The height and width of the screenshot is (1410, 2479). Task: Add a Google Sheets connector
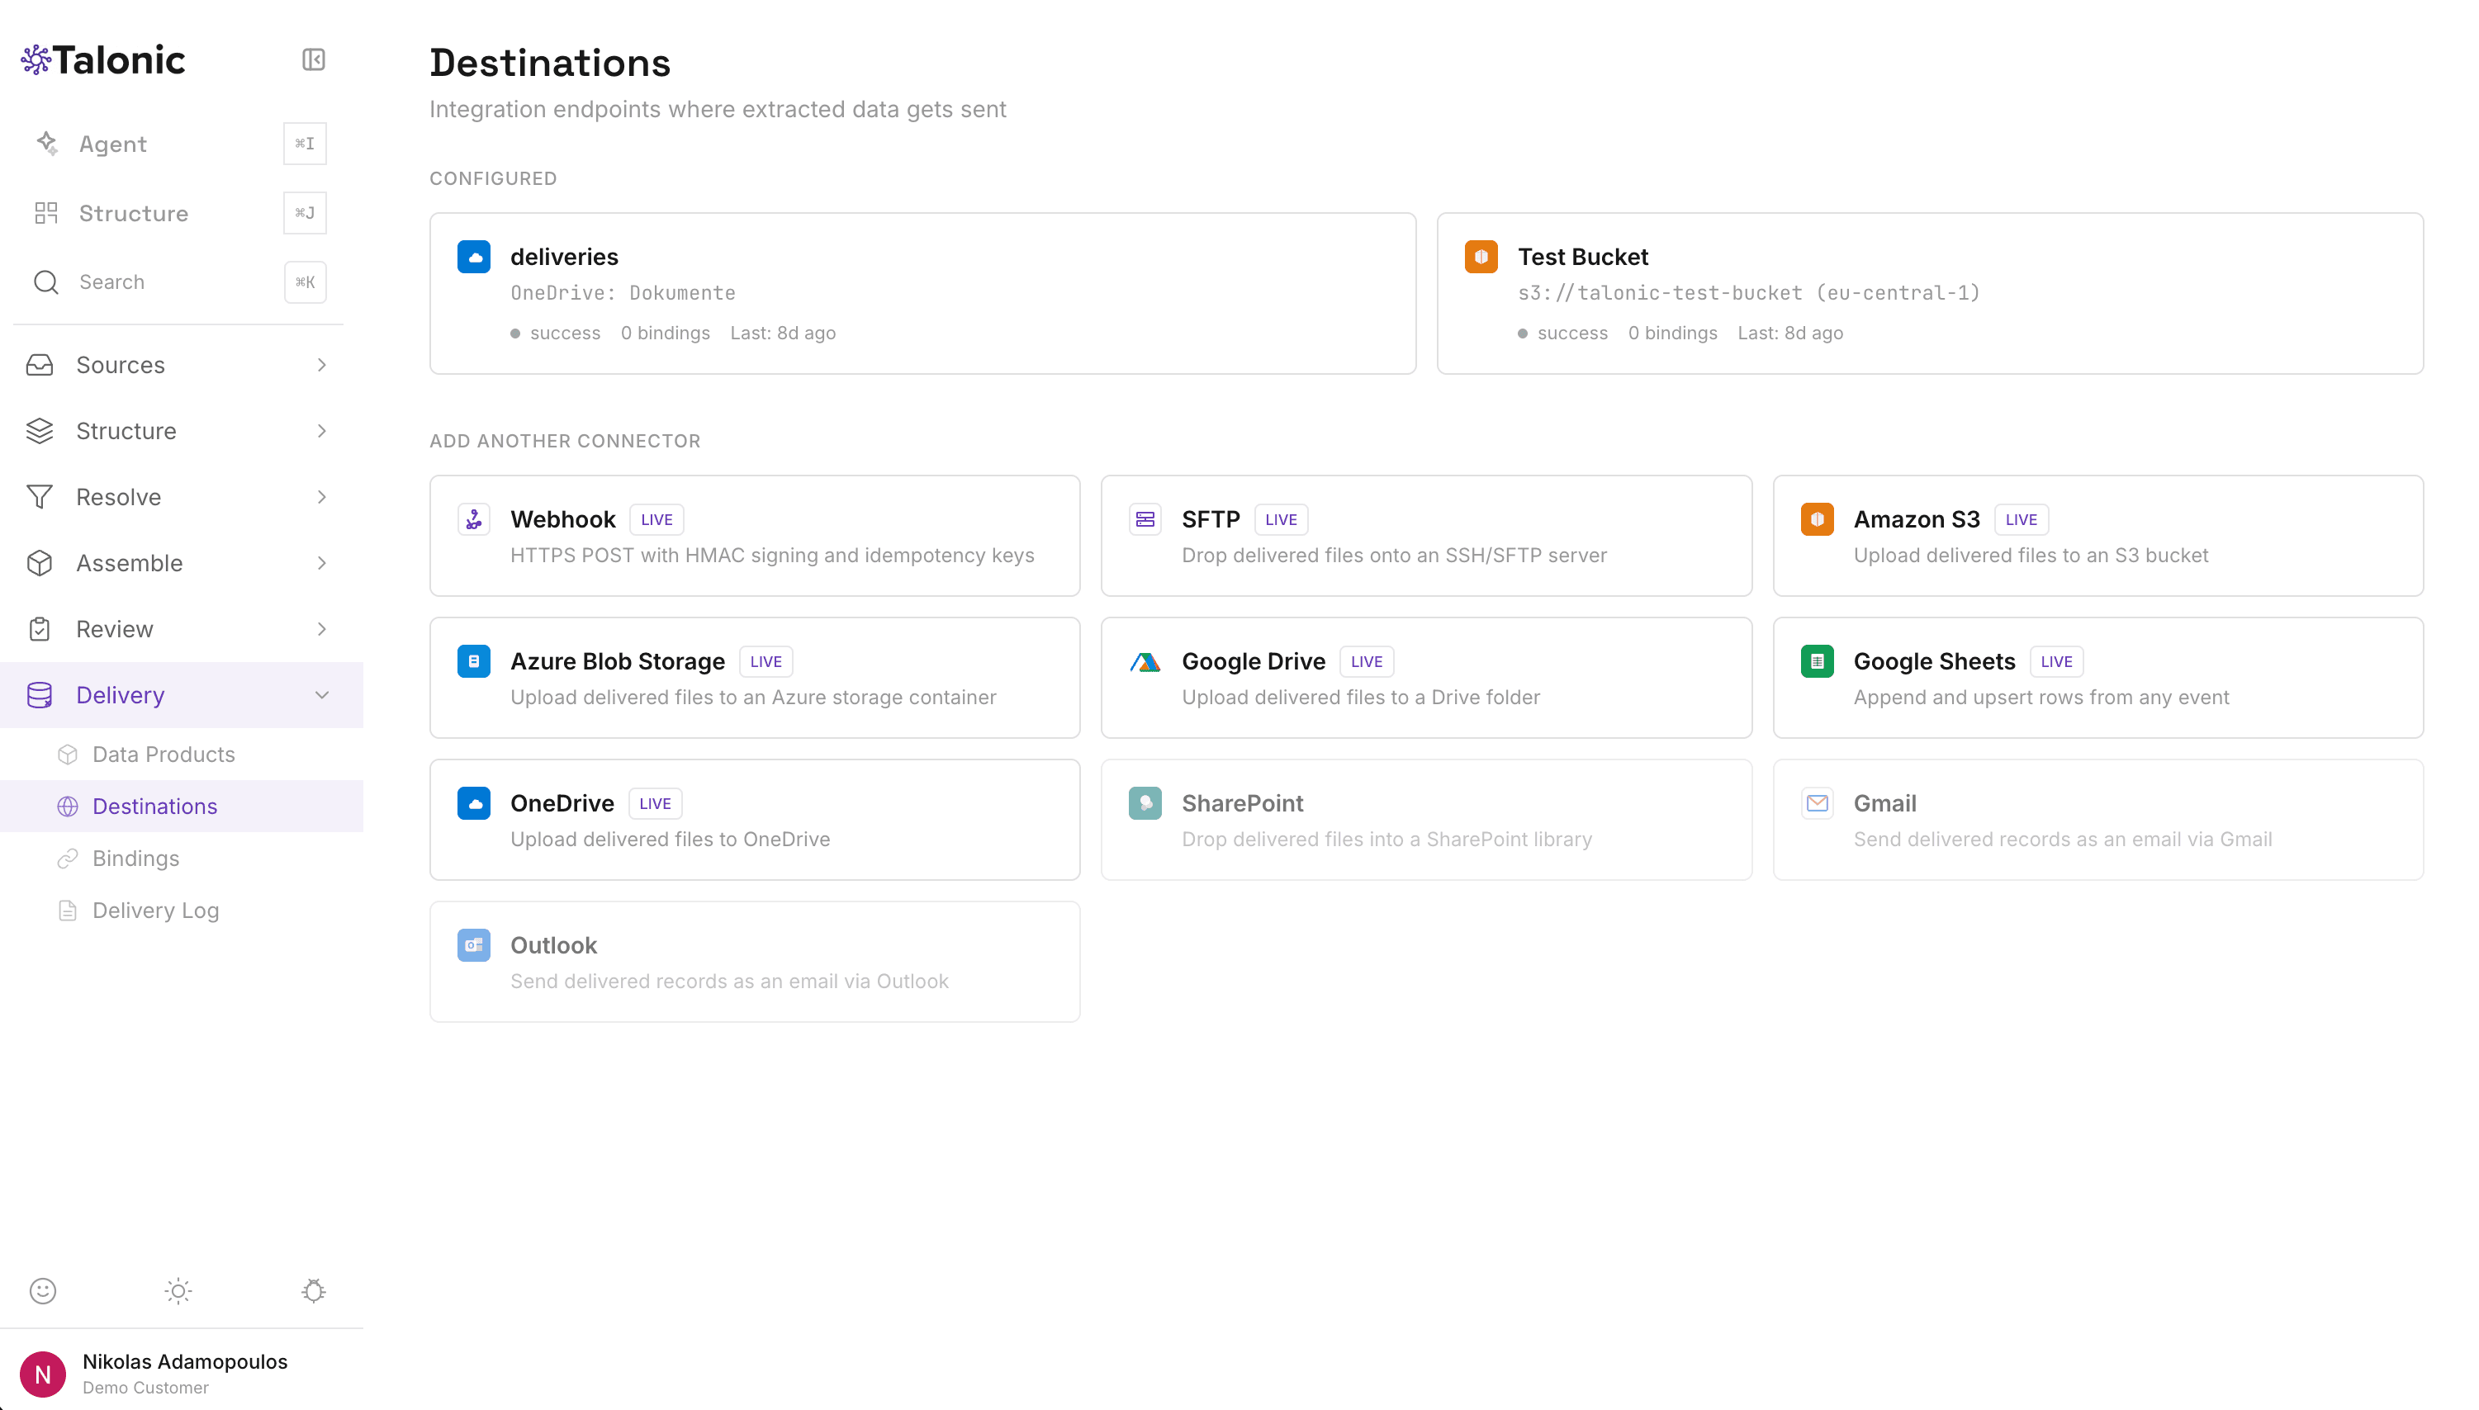[2097, 678]
